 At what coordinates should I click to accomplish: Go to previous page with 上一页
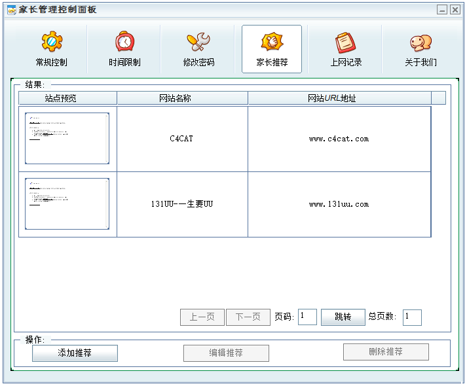click(x=202, y=317)
